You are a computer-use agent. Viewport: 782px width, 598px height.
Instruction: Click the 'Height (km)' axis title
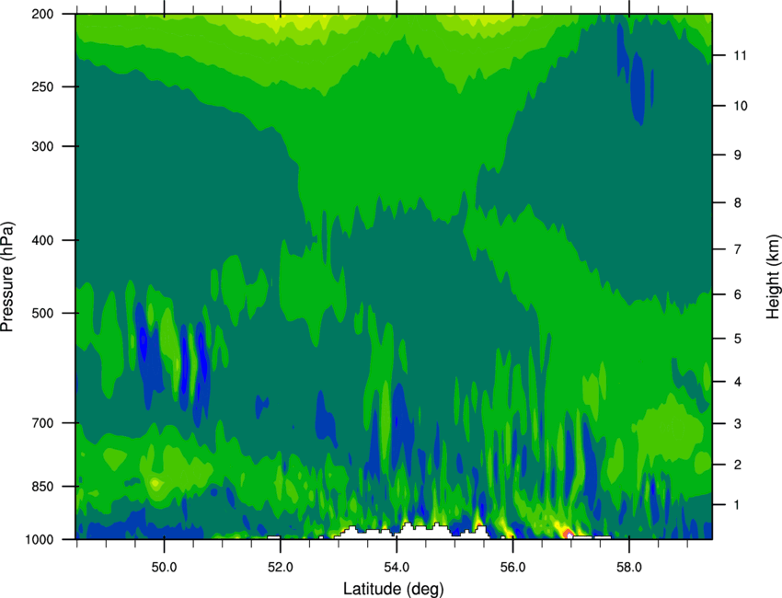click(x=773, y=276)
